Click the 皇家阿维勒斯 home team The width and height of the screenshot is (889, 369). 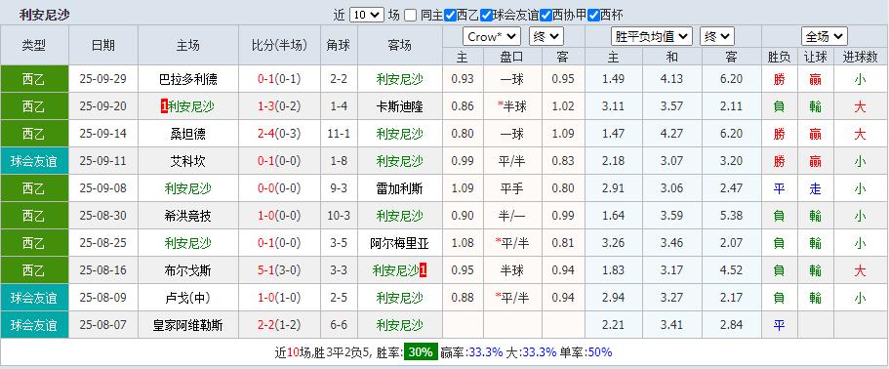click(x=188, y=325)
